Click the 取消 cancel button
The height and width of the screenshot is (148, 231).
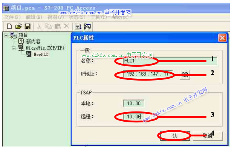click(x=208, y=136)
